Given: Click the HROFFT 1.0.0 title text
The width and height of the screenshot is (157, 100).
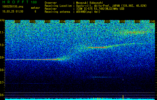Looking at the screenshot, I should click(x=19, y=2).
